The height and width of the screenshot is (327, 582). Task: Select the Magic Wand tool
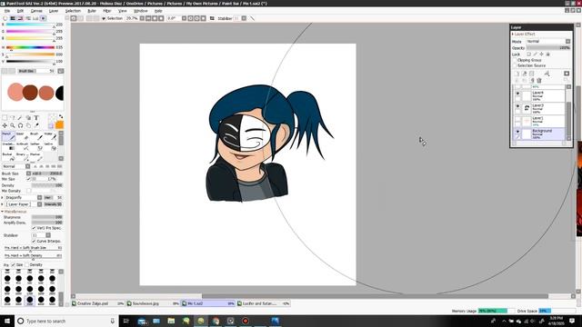[x=20, y=117]
